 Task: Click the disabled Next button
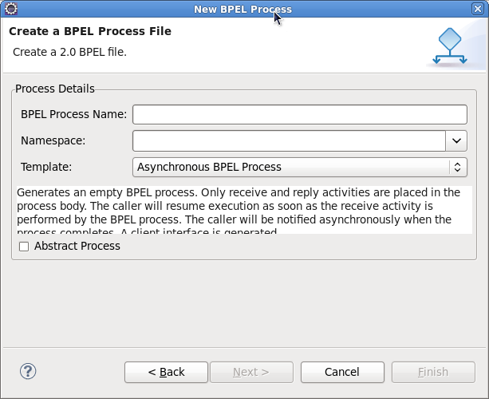click(x=251, y=372)
